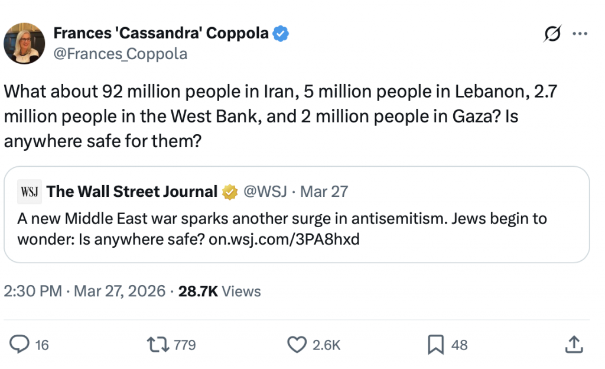
Task: Click the 2:30 PM Mar 27, 2026 timestamp
Action: coord(84,291)
